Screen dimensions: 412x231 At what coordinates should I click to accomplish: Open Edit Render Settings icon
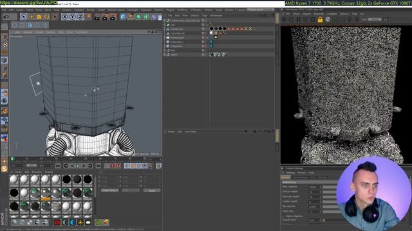tap(113, 17)
